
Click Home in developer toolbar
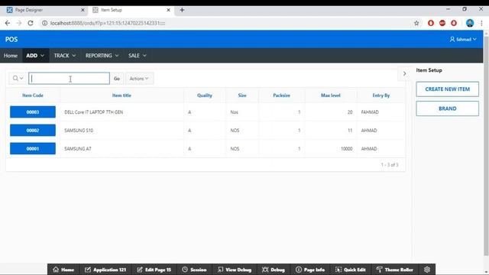63,270
